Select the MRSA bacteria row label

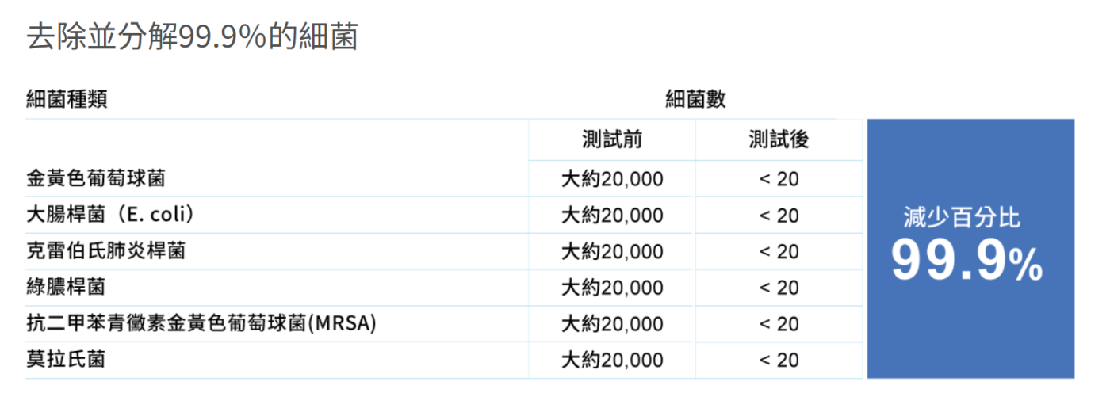(x=201, y=323)
